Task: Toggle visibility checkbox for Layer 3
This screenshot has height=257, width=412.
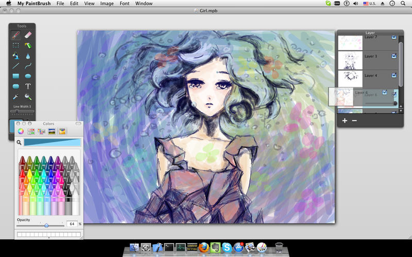Action: 394,56
